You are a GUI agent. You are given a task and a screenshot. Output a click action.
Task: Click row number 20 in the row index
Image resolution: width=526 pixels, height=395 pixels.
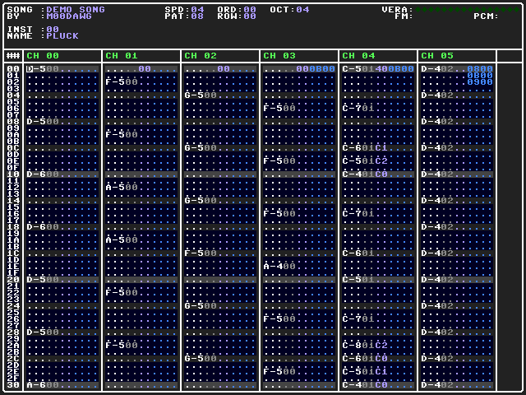(13, 280)
